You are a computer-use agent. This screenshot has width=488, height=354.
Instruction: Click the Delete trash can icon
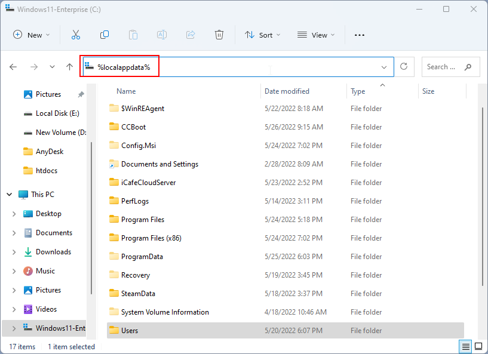(219, 35)
